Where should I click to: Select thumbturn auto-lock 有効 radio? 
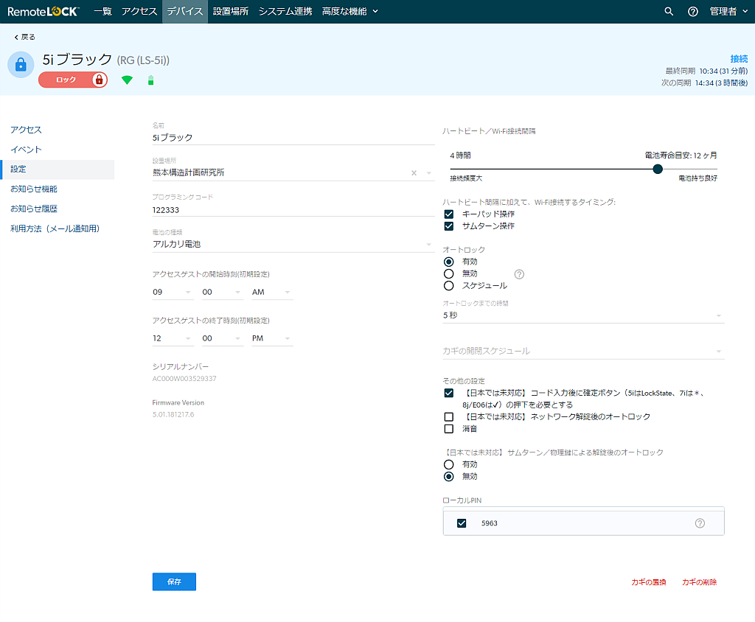[449, 464]
